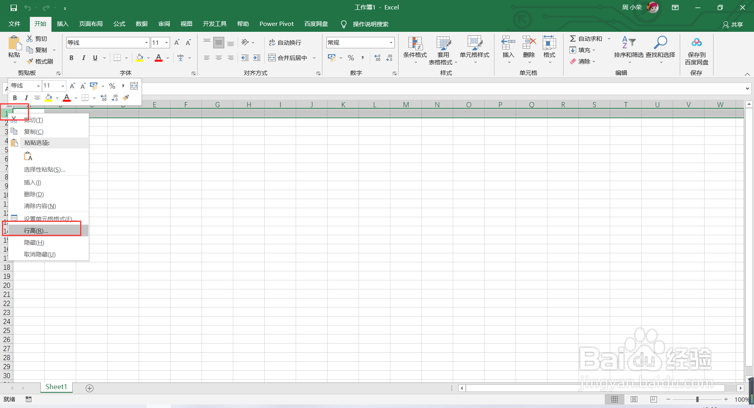The height and width of the screenshot is (408, 754).
Task: Toggle middle vertical alignment
Action: (x=219, y=42)
